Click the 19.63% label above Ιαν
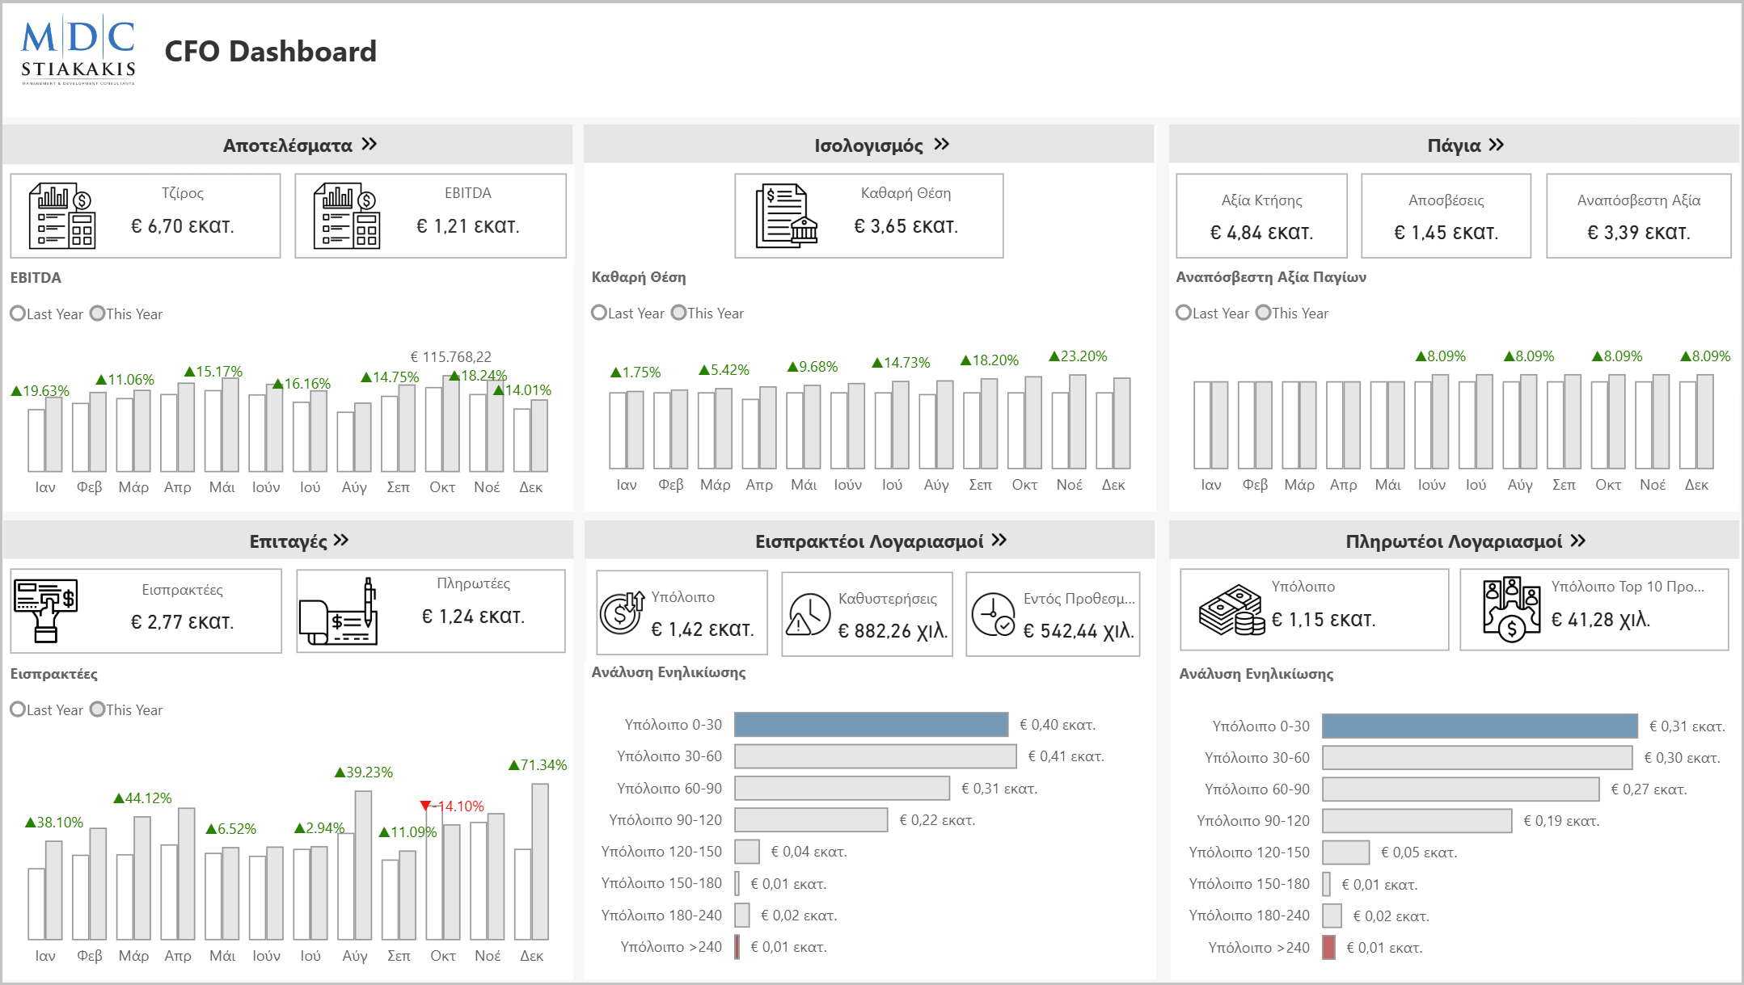Viewport: 1744px width, 985px height. 40,391
